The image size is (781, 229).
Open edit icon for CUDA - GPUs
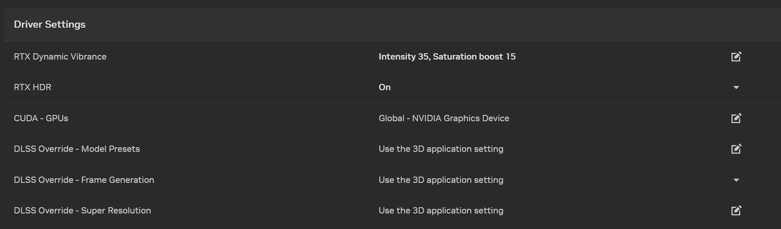(736, 118)
